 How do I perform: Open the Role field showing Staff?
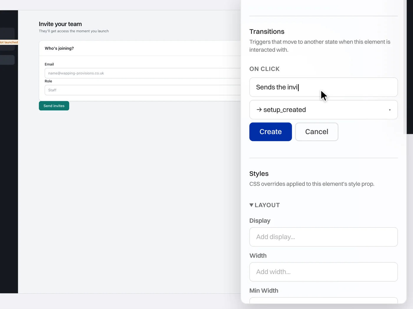pyautogui.click(x=143, y=90)
